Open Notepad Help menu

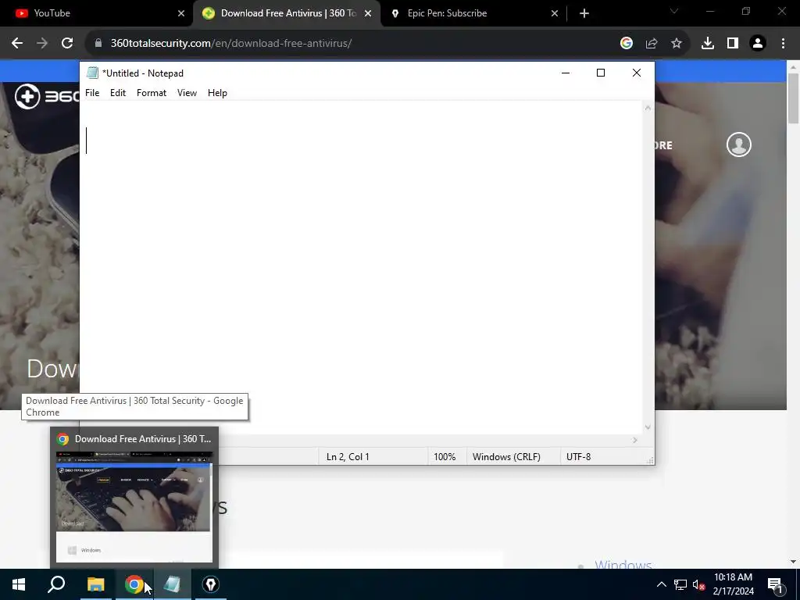pyautogui.click(x=217, y=93)
